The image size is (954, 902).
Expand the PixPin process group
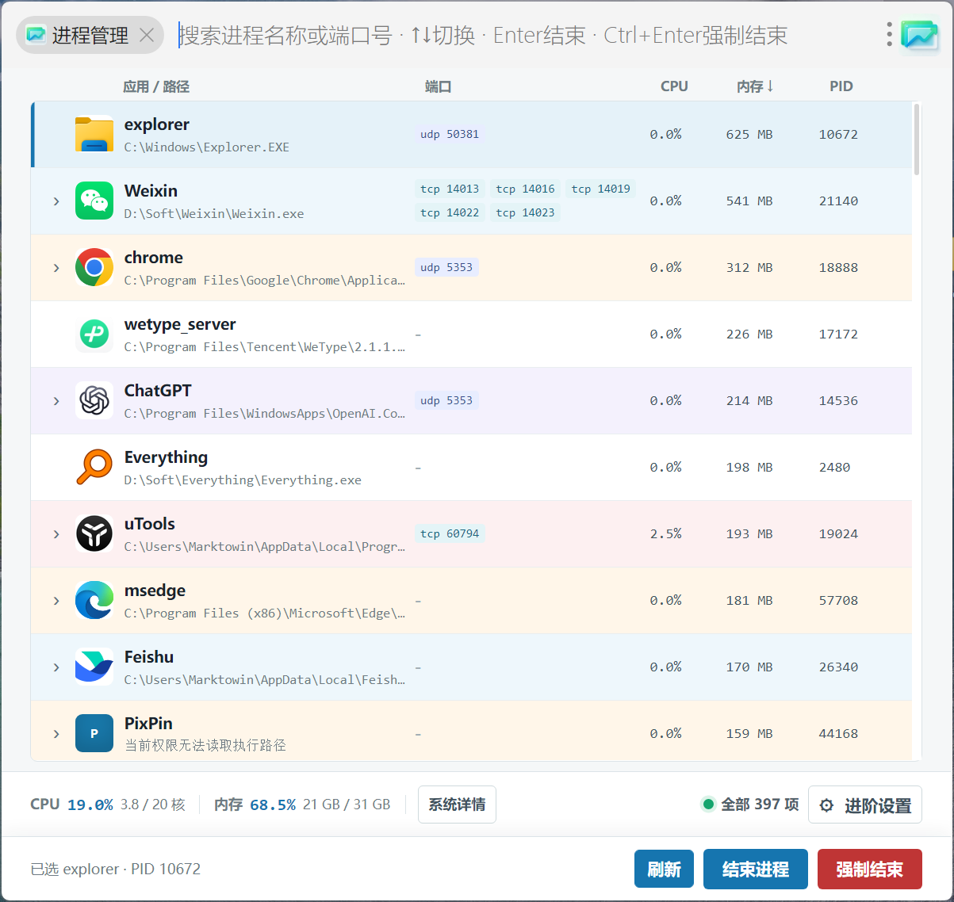[x=56, y=734]
